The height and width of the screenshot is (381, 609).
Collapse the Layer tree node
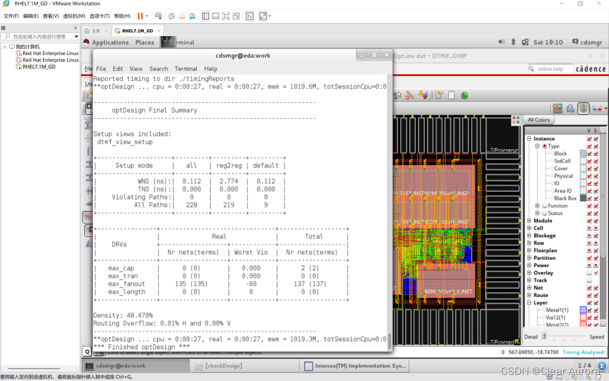click(529, 303)
